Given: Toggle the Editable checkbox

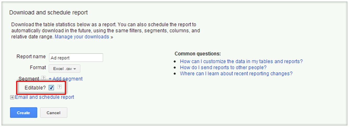Looking at the screenshot, I should [x=51, y=88].
